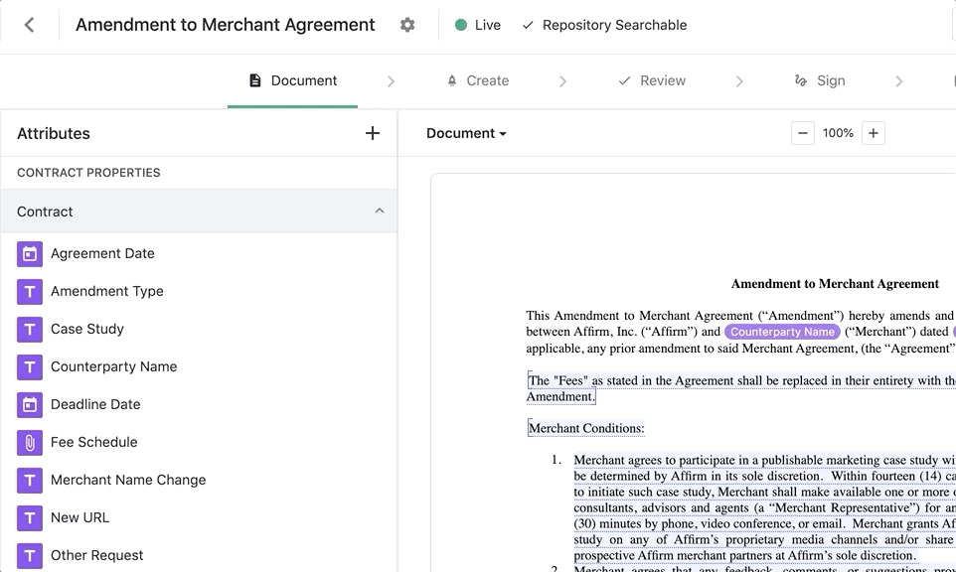Click the chevron after the Review step
Screen dimensions: 956x572
(x=739, y=81)
